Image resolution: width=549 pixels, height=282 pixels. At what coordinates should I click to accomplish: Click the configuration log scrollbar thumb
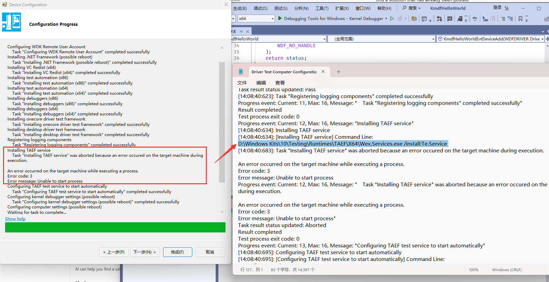pyautogui.click(x=222, y=122)
